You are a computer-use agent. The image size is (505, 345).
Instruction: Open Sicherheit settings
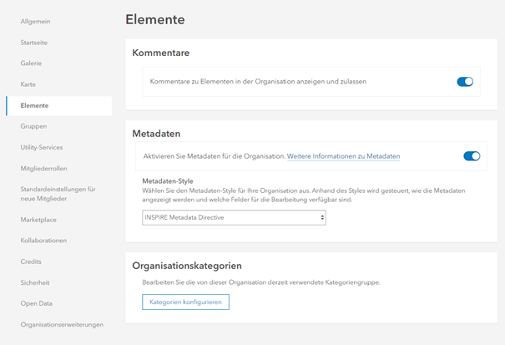coord(35,283)
